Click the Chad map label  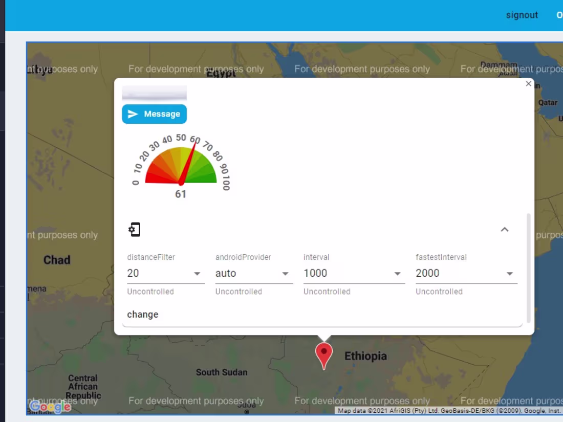click(57, 260)
